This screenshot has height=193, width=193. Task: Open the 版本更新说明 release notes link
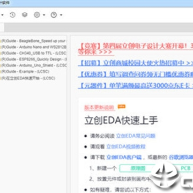click(x=99, y=107)
